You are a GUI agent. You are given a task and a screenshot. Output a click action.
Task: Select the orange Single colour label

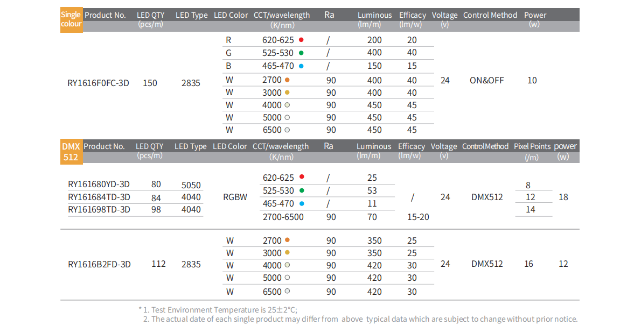coord(71,20)
